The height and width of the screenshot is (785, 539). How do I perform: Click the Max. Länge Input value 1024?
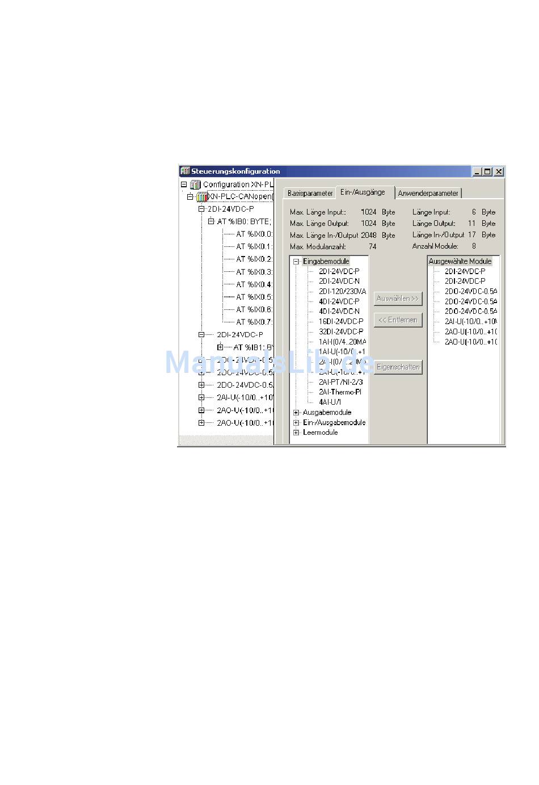pyautogui.click(x=369, y=212)
